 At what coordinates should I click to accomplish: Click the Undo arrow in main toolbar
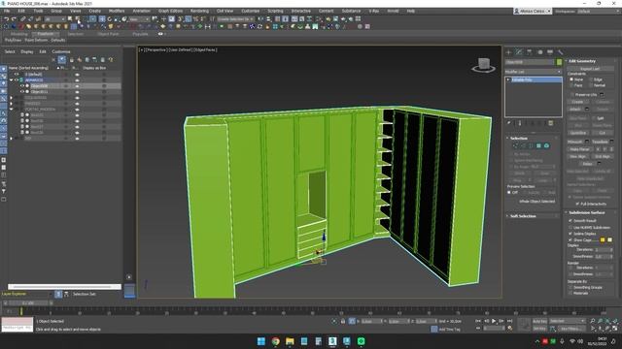(x=7, y=19)
